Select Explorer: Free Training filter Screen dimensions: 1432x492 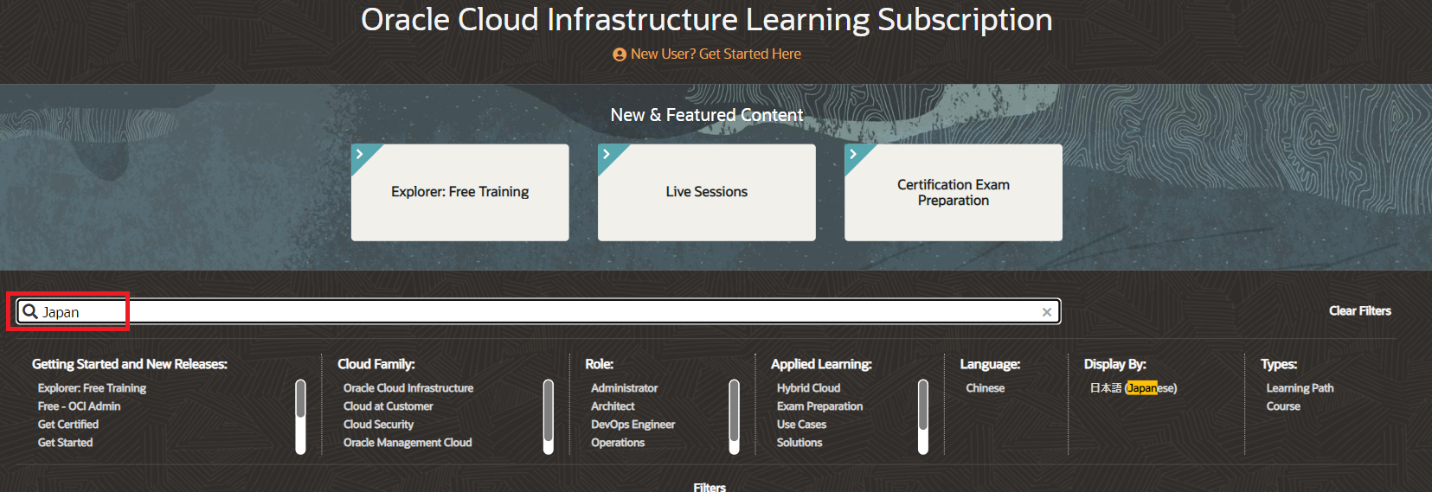(x=92, y=388)
